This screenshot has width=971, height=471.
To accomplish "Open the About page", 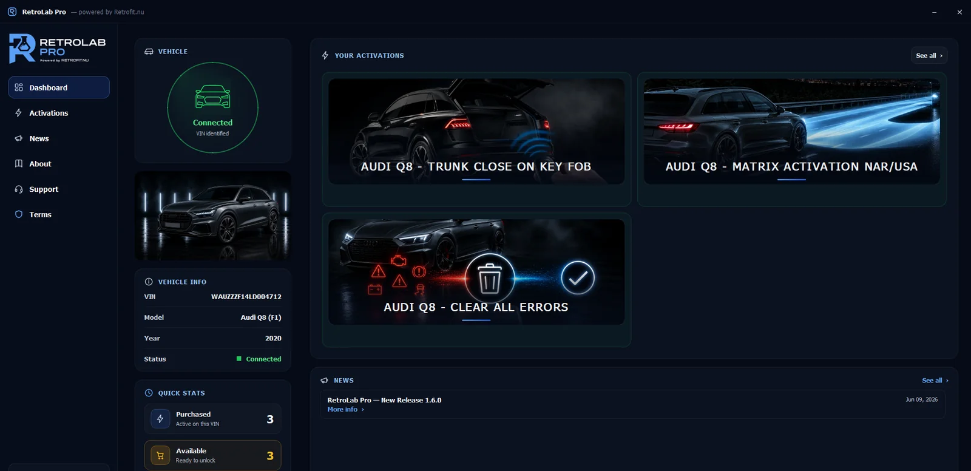I will click(59, 164).
